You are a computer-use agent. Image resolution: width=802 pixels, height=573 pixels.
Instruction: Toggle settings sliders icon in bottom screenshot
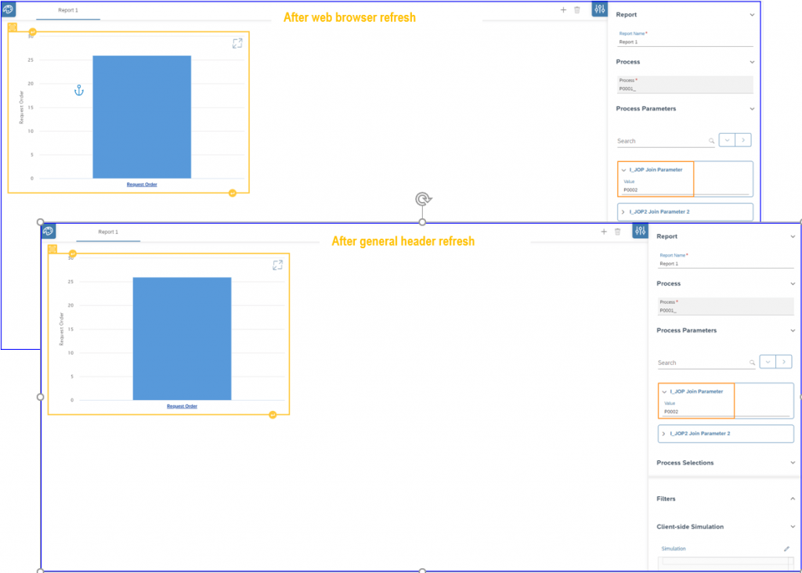click(x=640, y=231)
